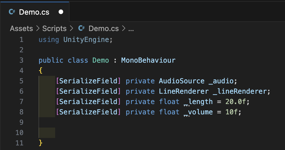Viewport: 285px width, 150px height.
Task: Click line number 10 in the gutter
Action: coord(20,132)
